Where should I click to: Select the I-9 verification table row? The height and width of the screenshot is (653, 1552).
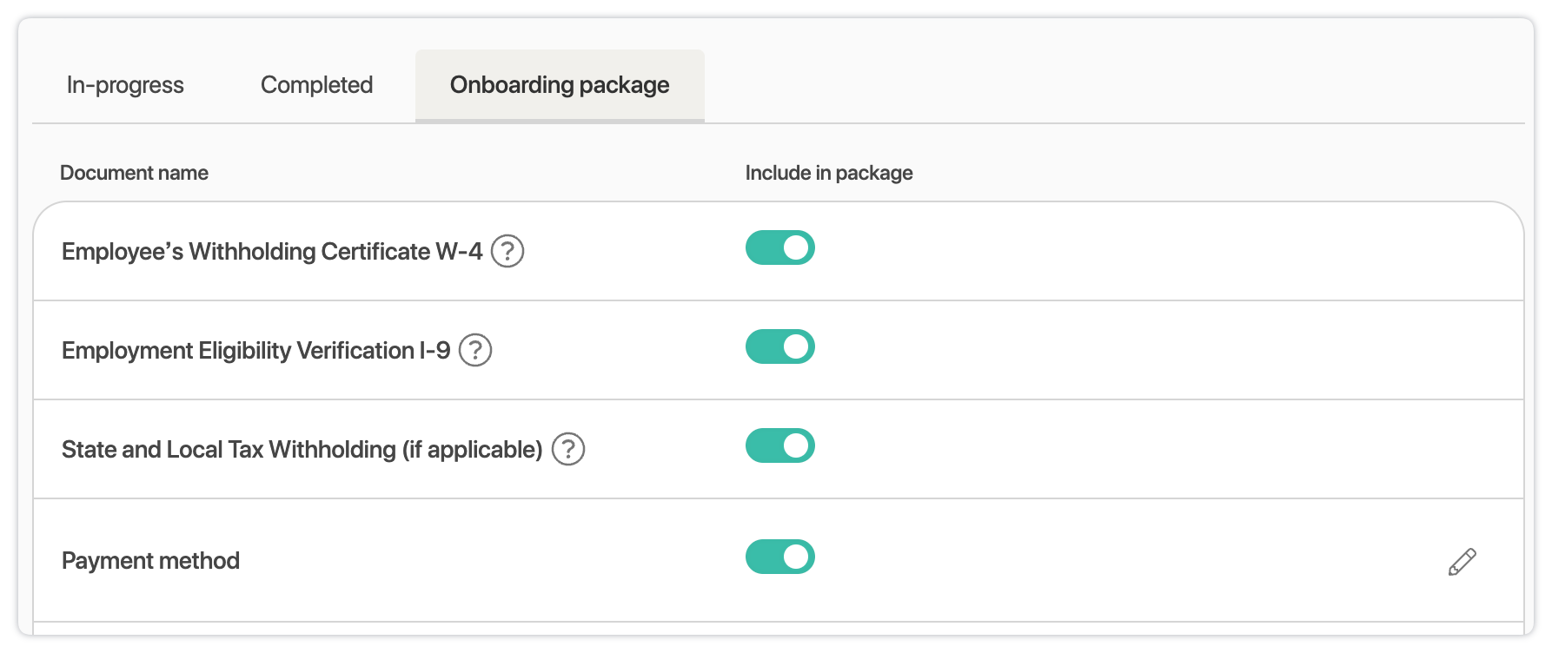coord(1130,351)
